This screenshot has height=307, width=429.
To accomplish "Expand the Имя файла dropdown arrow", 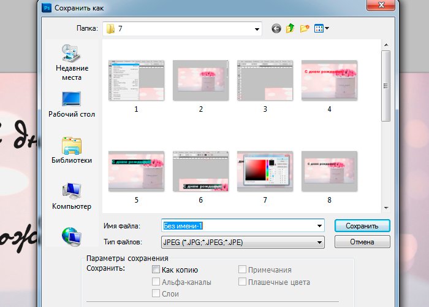I will tap(319, 226).
